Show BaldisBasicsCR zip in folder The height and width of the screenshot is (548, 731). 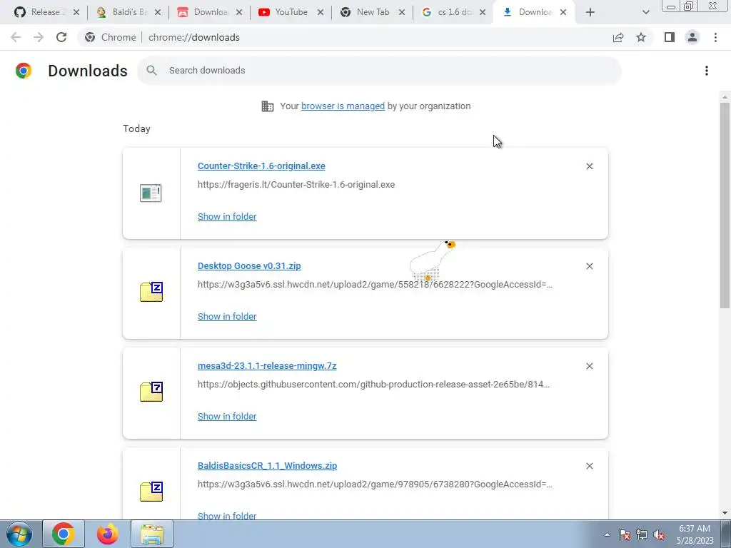227,515
